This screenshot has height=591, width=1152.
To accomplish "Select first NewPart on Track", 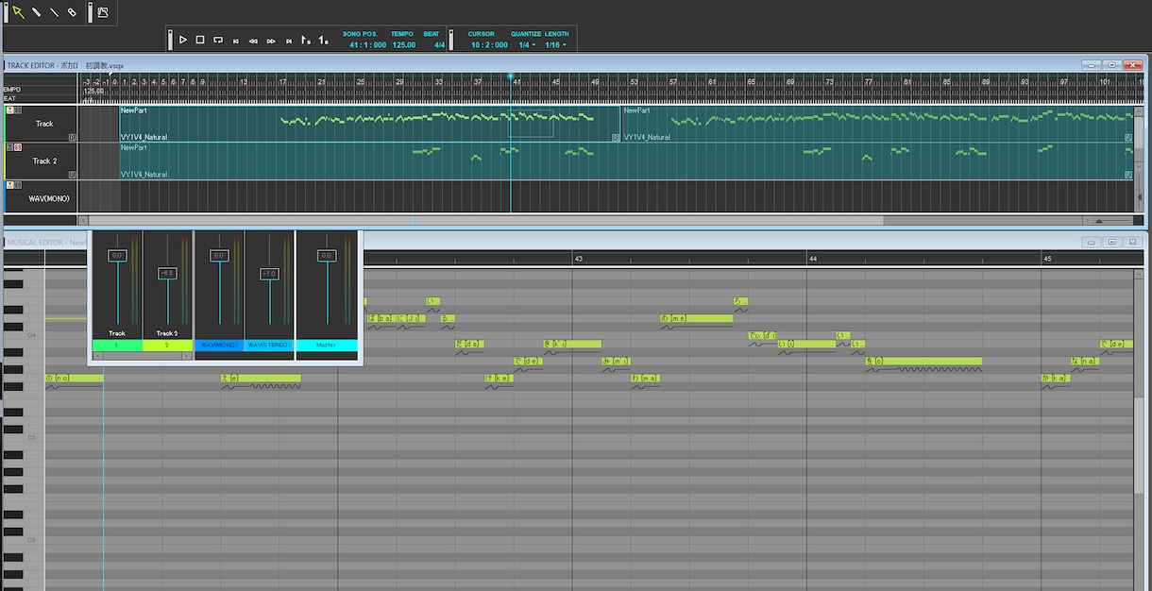I will point(369,124).
